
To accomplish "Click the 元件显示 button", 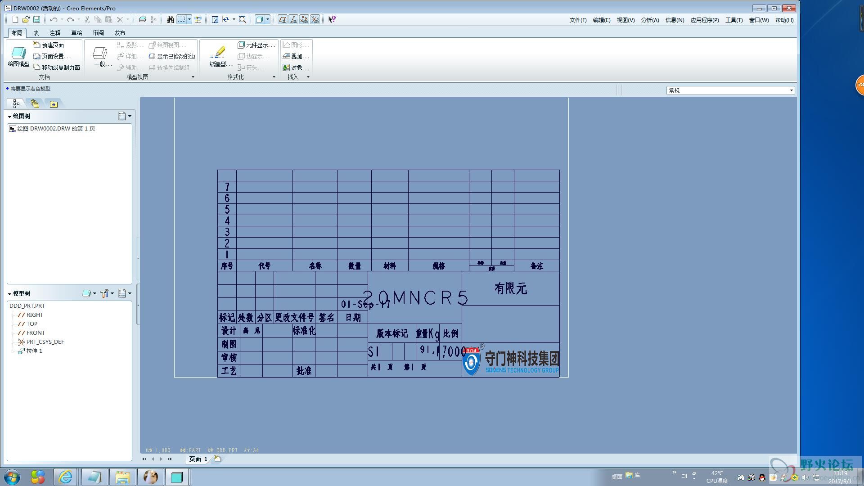I will click(256, 45).
